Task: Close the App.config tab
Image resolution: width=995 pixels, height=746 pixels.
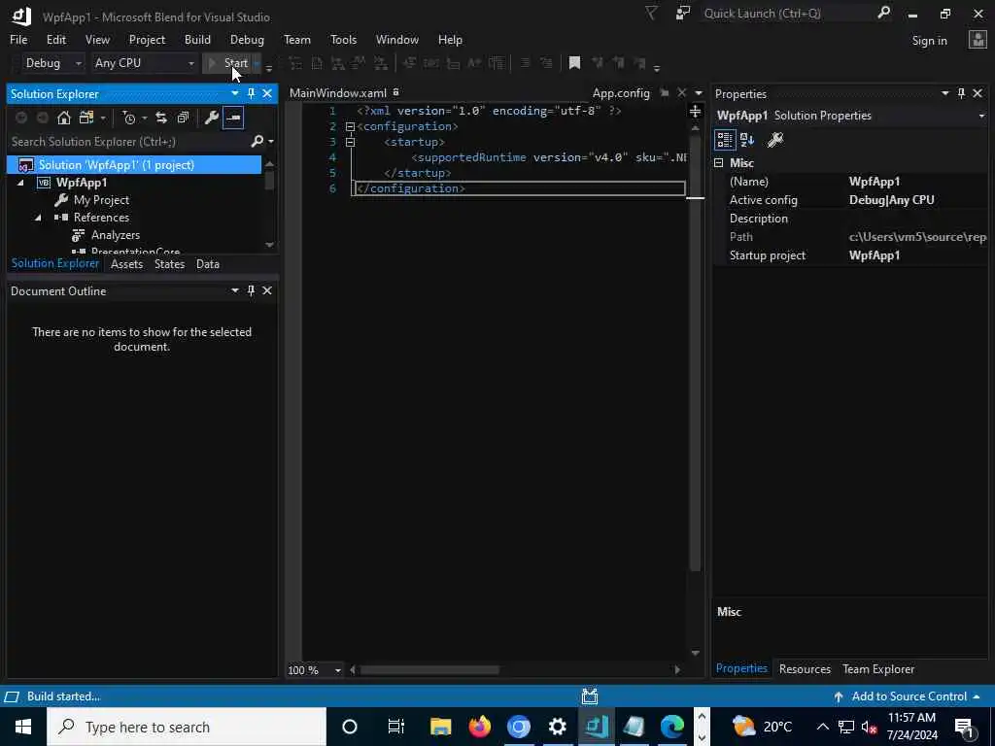Action: 681,92
